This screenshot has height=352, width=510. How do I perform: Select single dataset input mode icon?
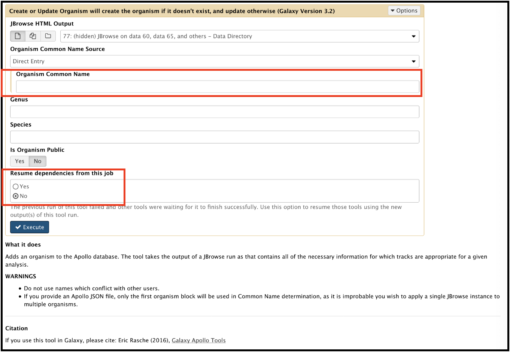click(18, 36)
